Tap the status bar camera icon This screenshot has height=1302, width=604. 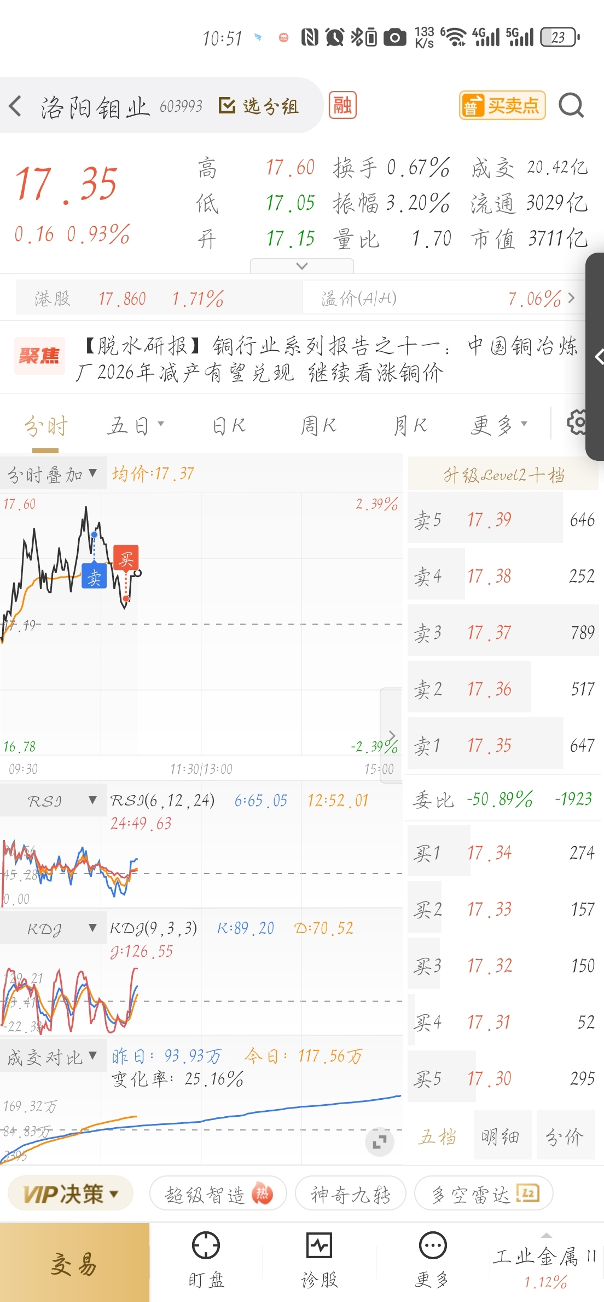[395, 37]
